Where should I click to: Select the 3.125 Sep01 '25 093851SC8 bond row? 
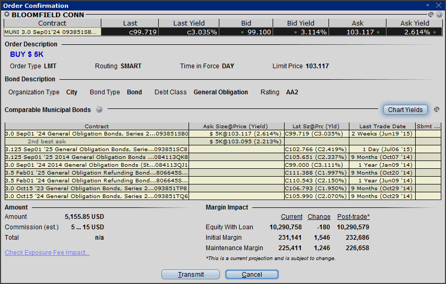tap(97, 149)
